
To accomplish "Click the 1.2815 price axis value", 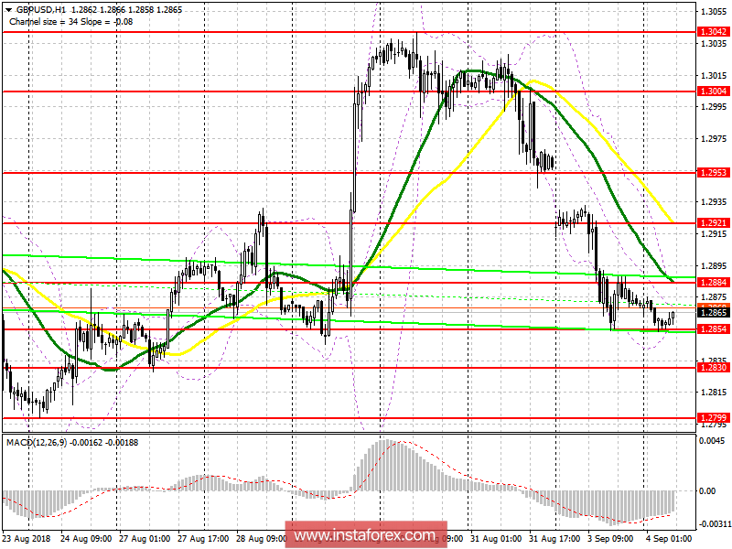I will click(x=715, y=393).
